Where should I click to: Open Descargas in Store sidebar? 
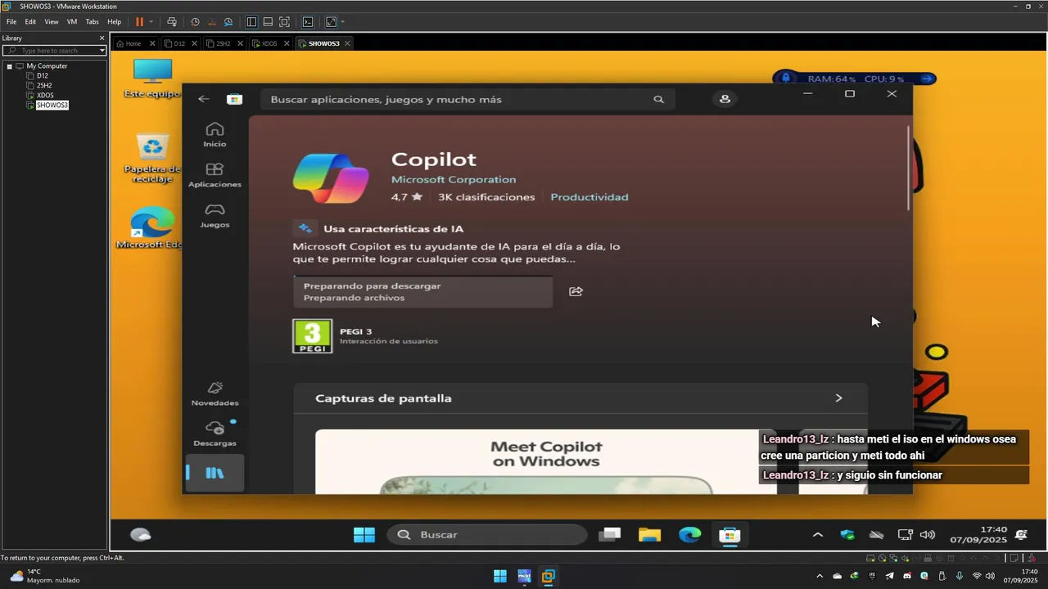click(215, 434)
